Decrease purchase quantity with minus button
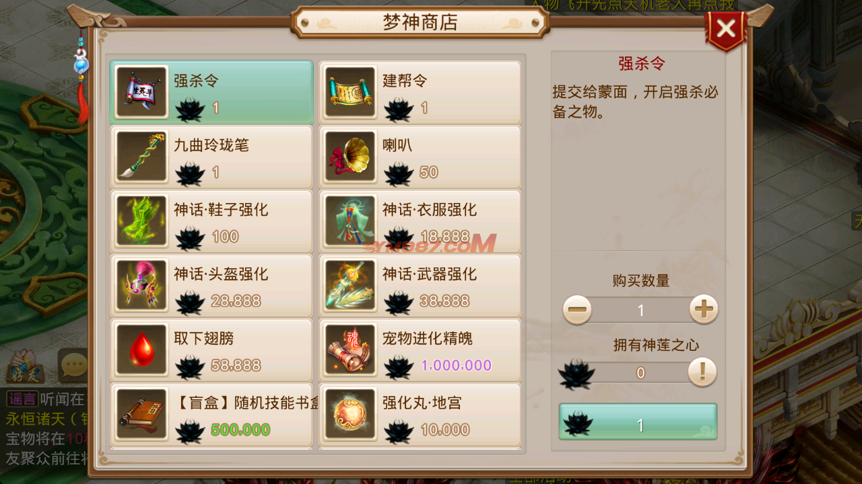This screenshot has width=862, height=484. point(577,310)
